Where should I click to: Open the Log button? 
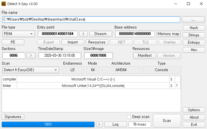click(x=116, y=124)
